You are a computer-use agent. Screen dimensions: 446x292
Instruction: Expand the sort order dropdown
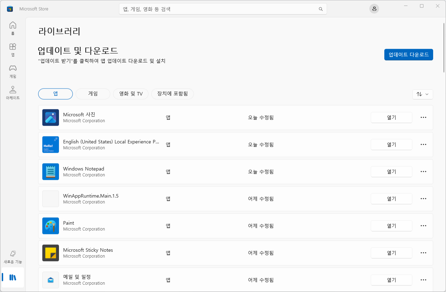tap(422, 94)
